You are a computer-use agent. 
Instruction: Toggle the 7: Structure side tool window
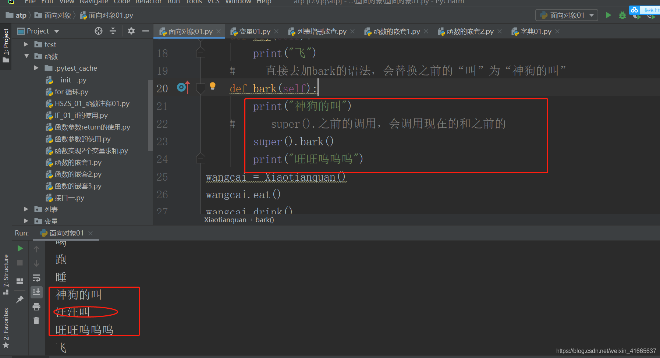(x=6, y=274)
